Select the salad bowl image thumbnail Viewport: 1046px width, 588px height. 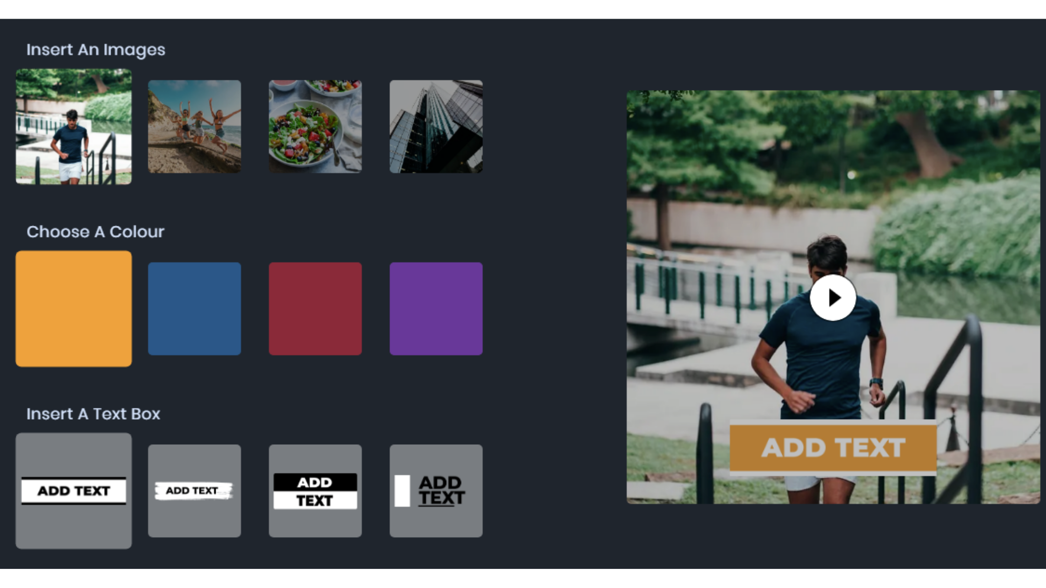315,126
